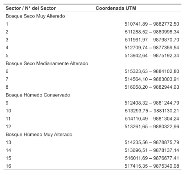
Task: Click the 'Sector / N° del Sector' header
Action: pyautogui.click(x=31, y=8)
